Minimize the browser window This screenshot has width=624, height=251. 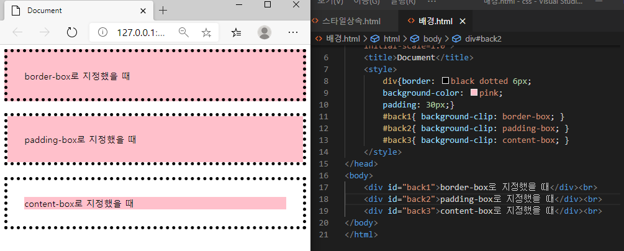pyautogui.click(x=239, y=4)
